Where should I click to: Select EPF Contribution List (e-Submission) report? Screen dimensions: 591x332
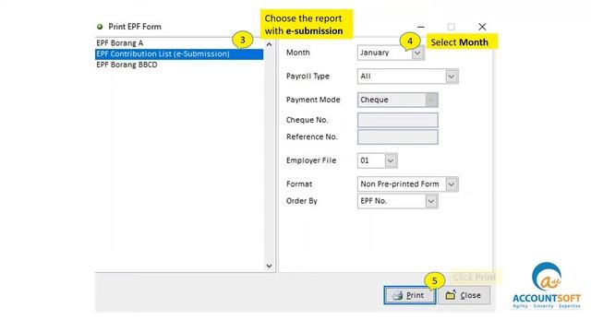point(179,53)
